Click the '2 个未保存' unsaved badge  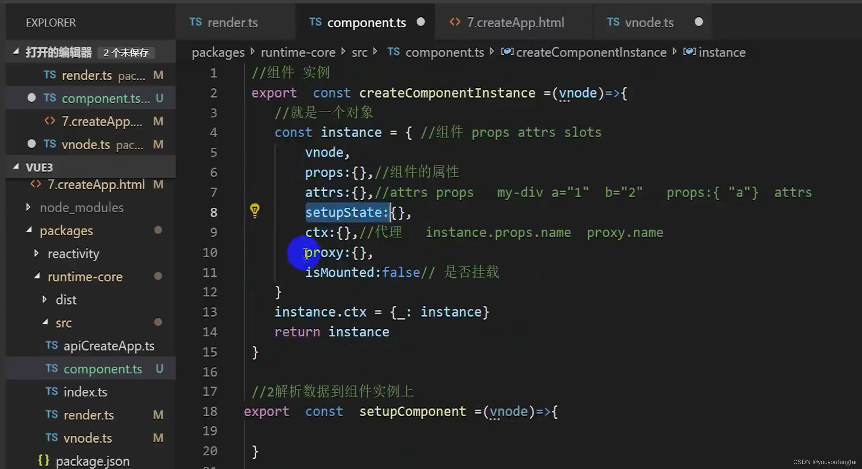(126, 52)
